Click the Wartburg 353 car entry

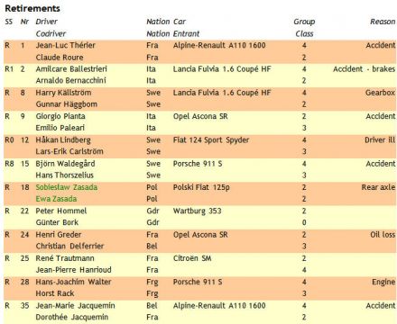coord(198,211)
